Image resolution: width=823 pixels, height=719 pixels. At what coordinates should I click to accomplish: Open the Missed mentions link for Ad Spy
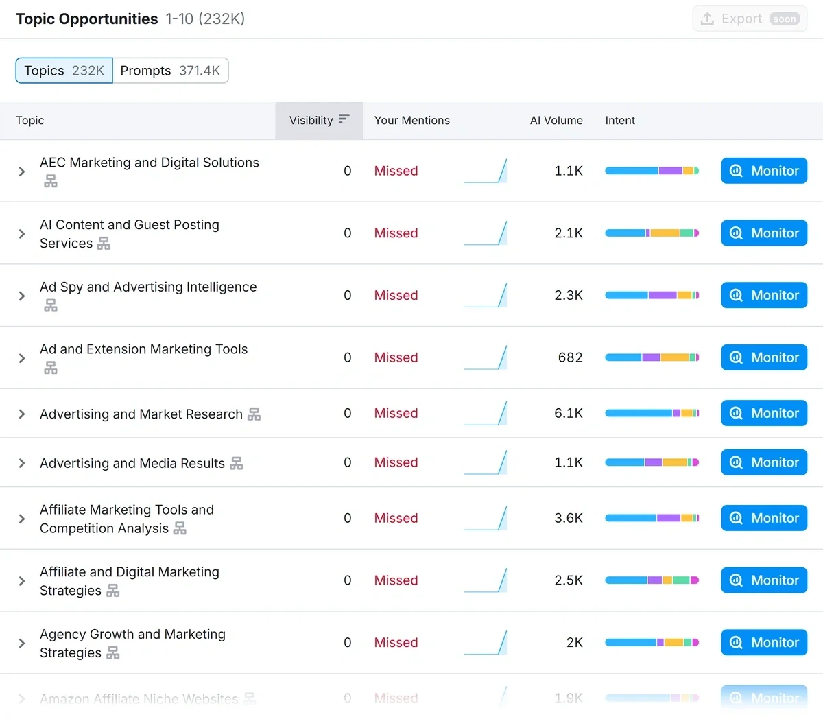coord(396,295)
